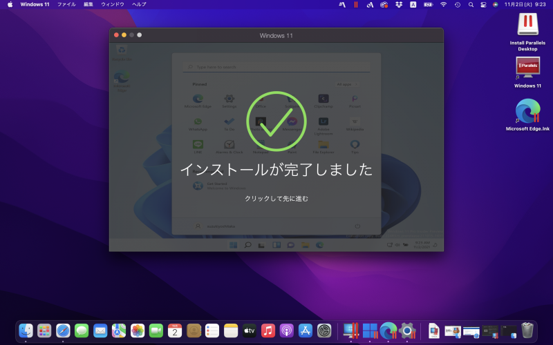Open the ファイル menu

66,5
